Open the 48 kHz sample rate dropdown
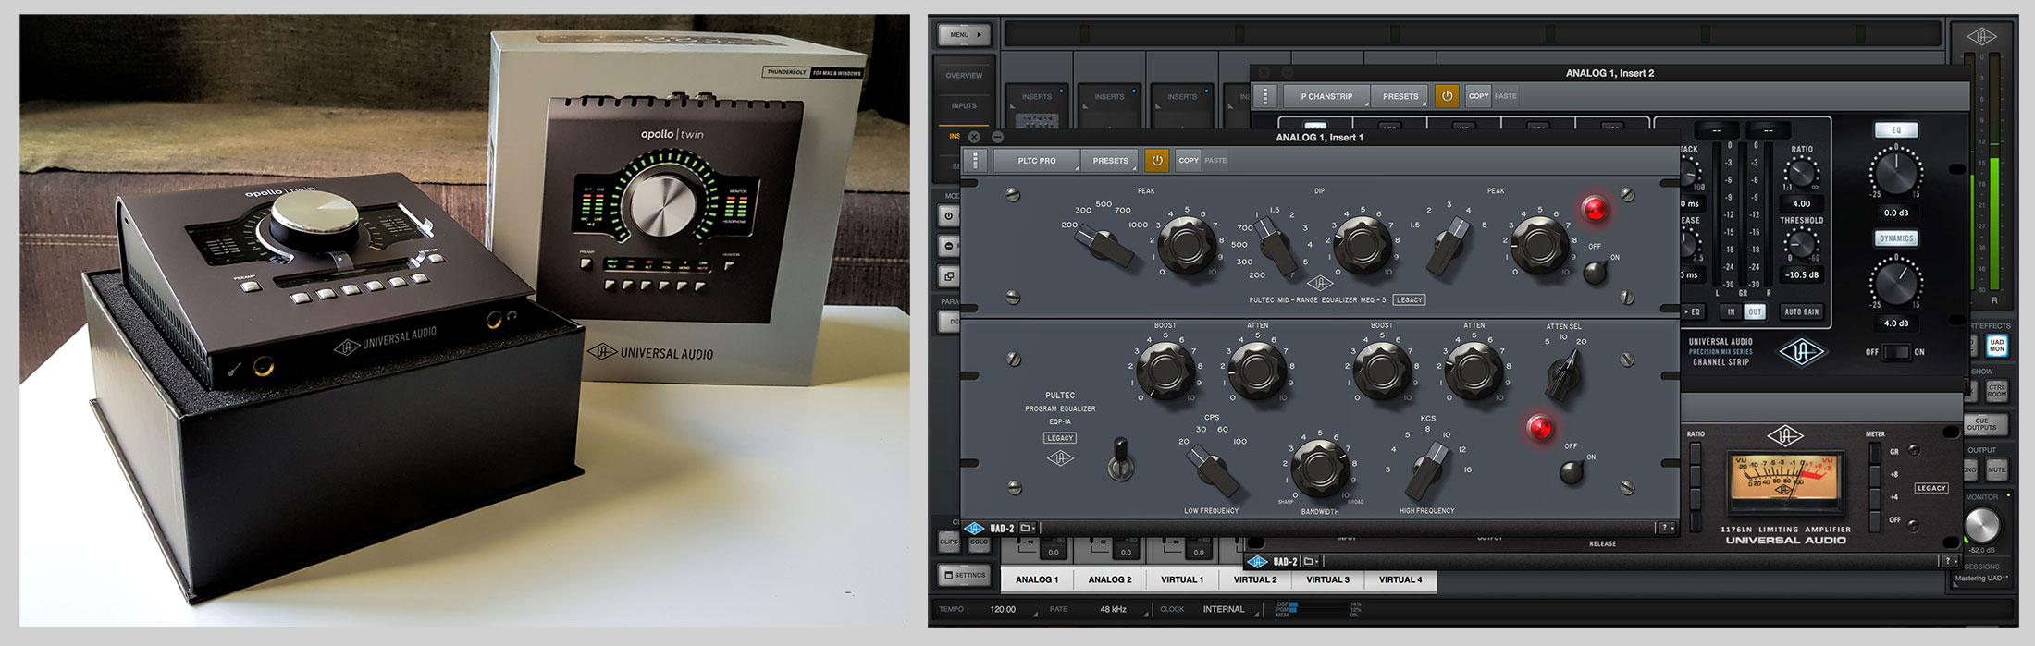Viewport: 2035px width, 646px height. click(1114, 610)
